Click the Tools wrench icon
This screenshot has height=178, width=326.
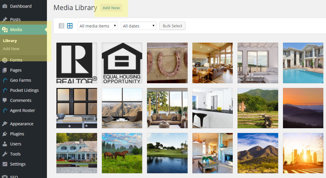(x=5, y=154)
